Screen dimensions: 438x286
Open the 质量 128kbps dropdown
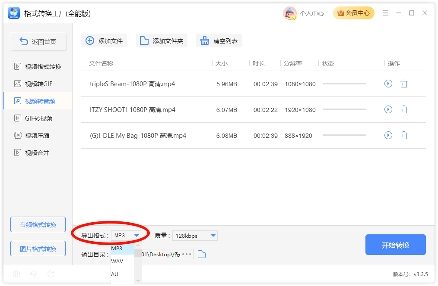(x=195, y=236)
